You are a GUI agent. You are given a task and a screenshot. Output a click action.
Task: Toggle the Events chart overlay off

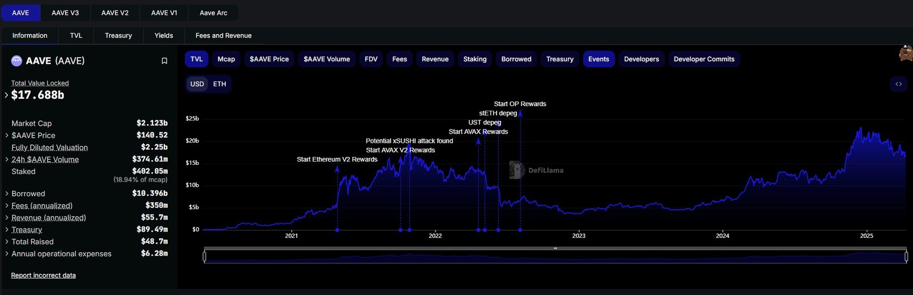click(x=598, y=59)
